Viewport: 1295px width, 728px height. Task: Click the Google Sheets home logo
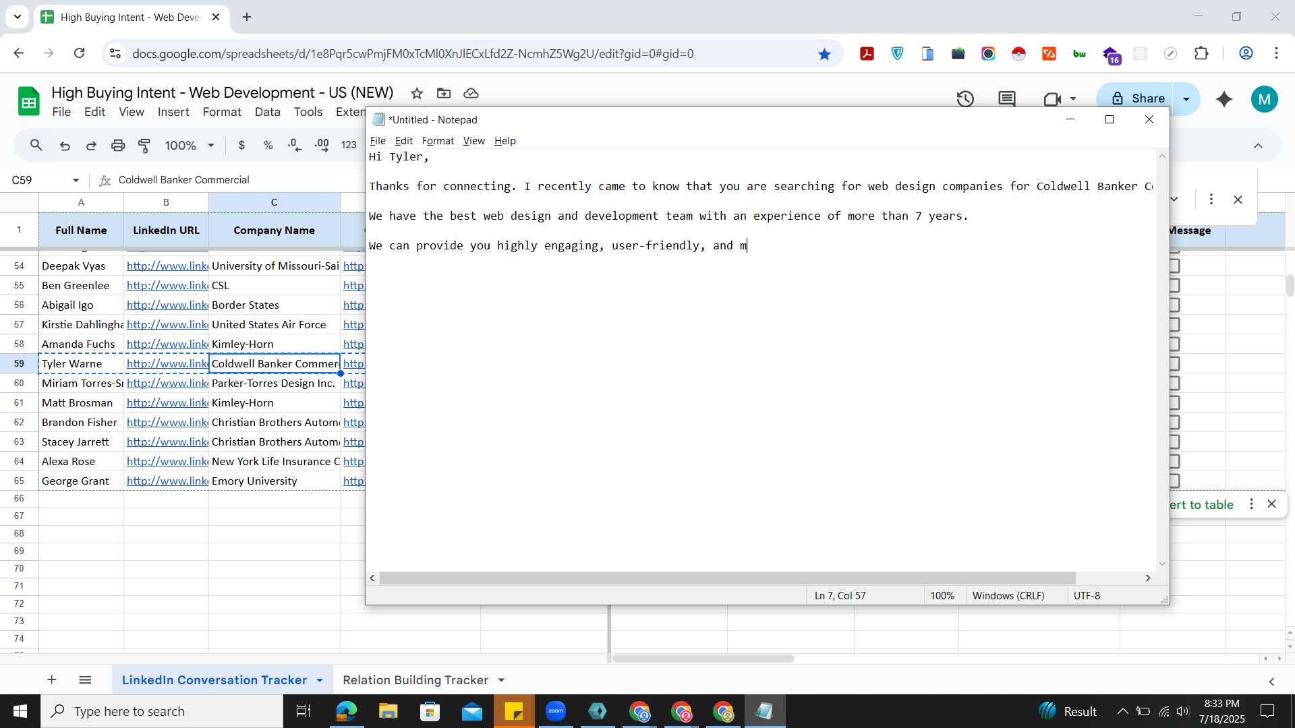point(28,102)
